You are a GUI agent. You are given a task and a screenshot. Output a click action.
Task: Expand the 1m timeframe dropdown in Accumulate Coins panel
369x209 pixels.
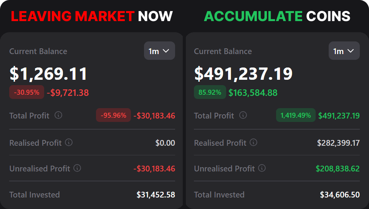click(x=344, y=51)
